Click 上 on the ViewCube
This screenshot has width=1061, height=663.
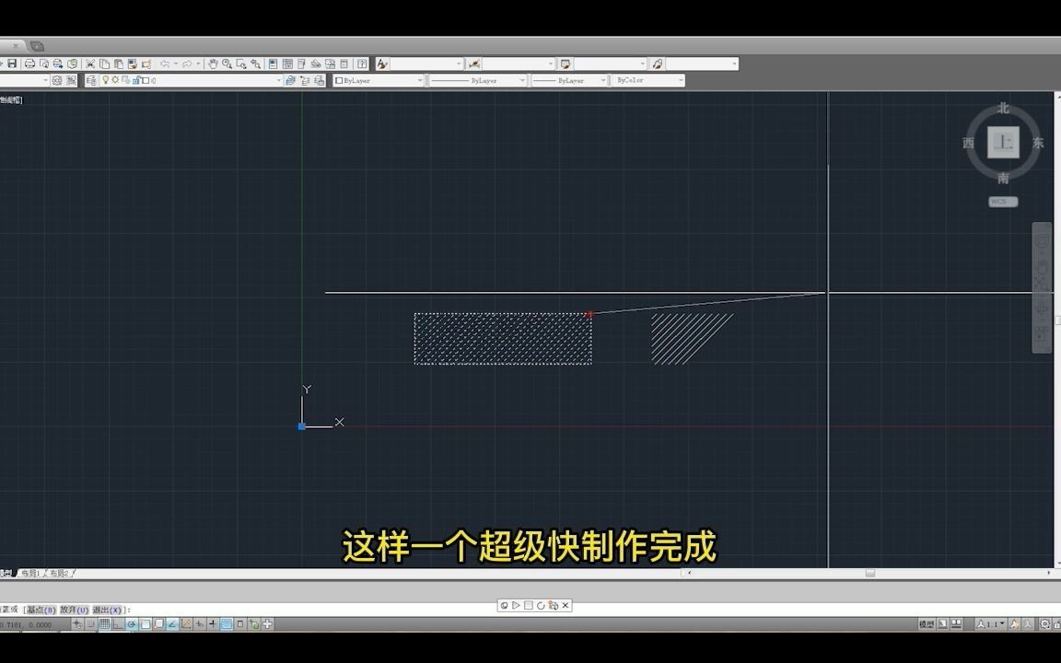pos(1002,141)
